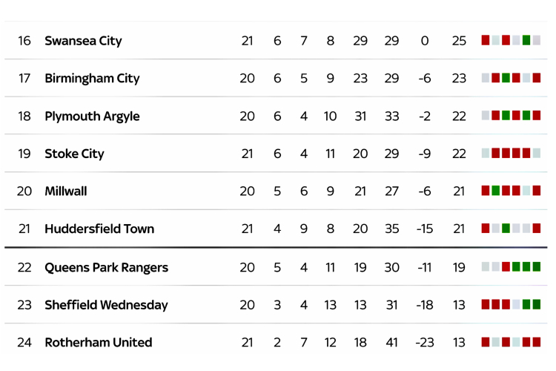Click Rotherham United's first red form square
The height and width of the screenshot is (371, 556).
tap(486, 342)
